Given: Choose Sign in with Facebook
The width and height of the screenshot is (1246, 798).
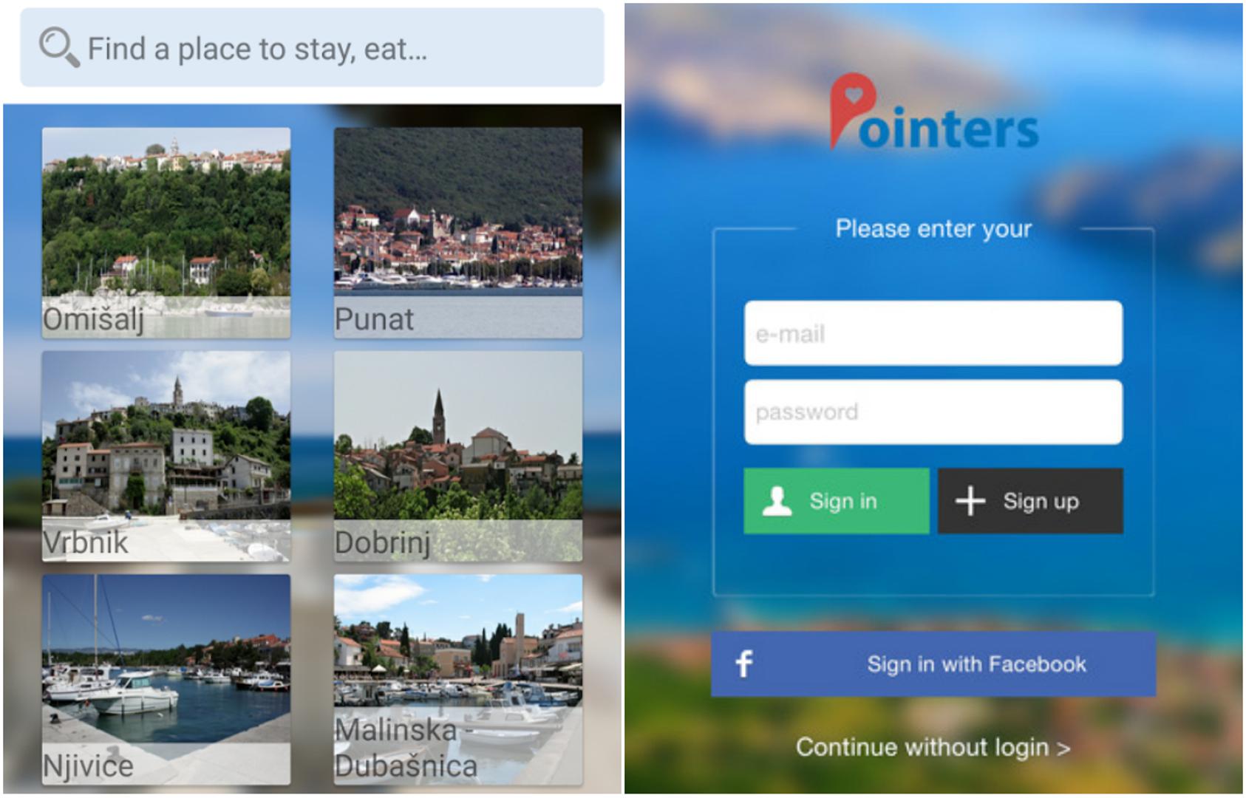Looking at the screenshot, I should (x=933, y=664).
